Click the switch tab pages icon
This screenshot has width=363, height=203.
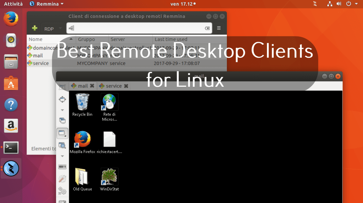62,120
